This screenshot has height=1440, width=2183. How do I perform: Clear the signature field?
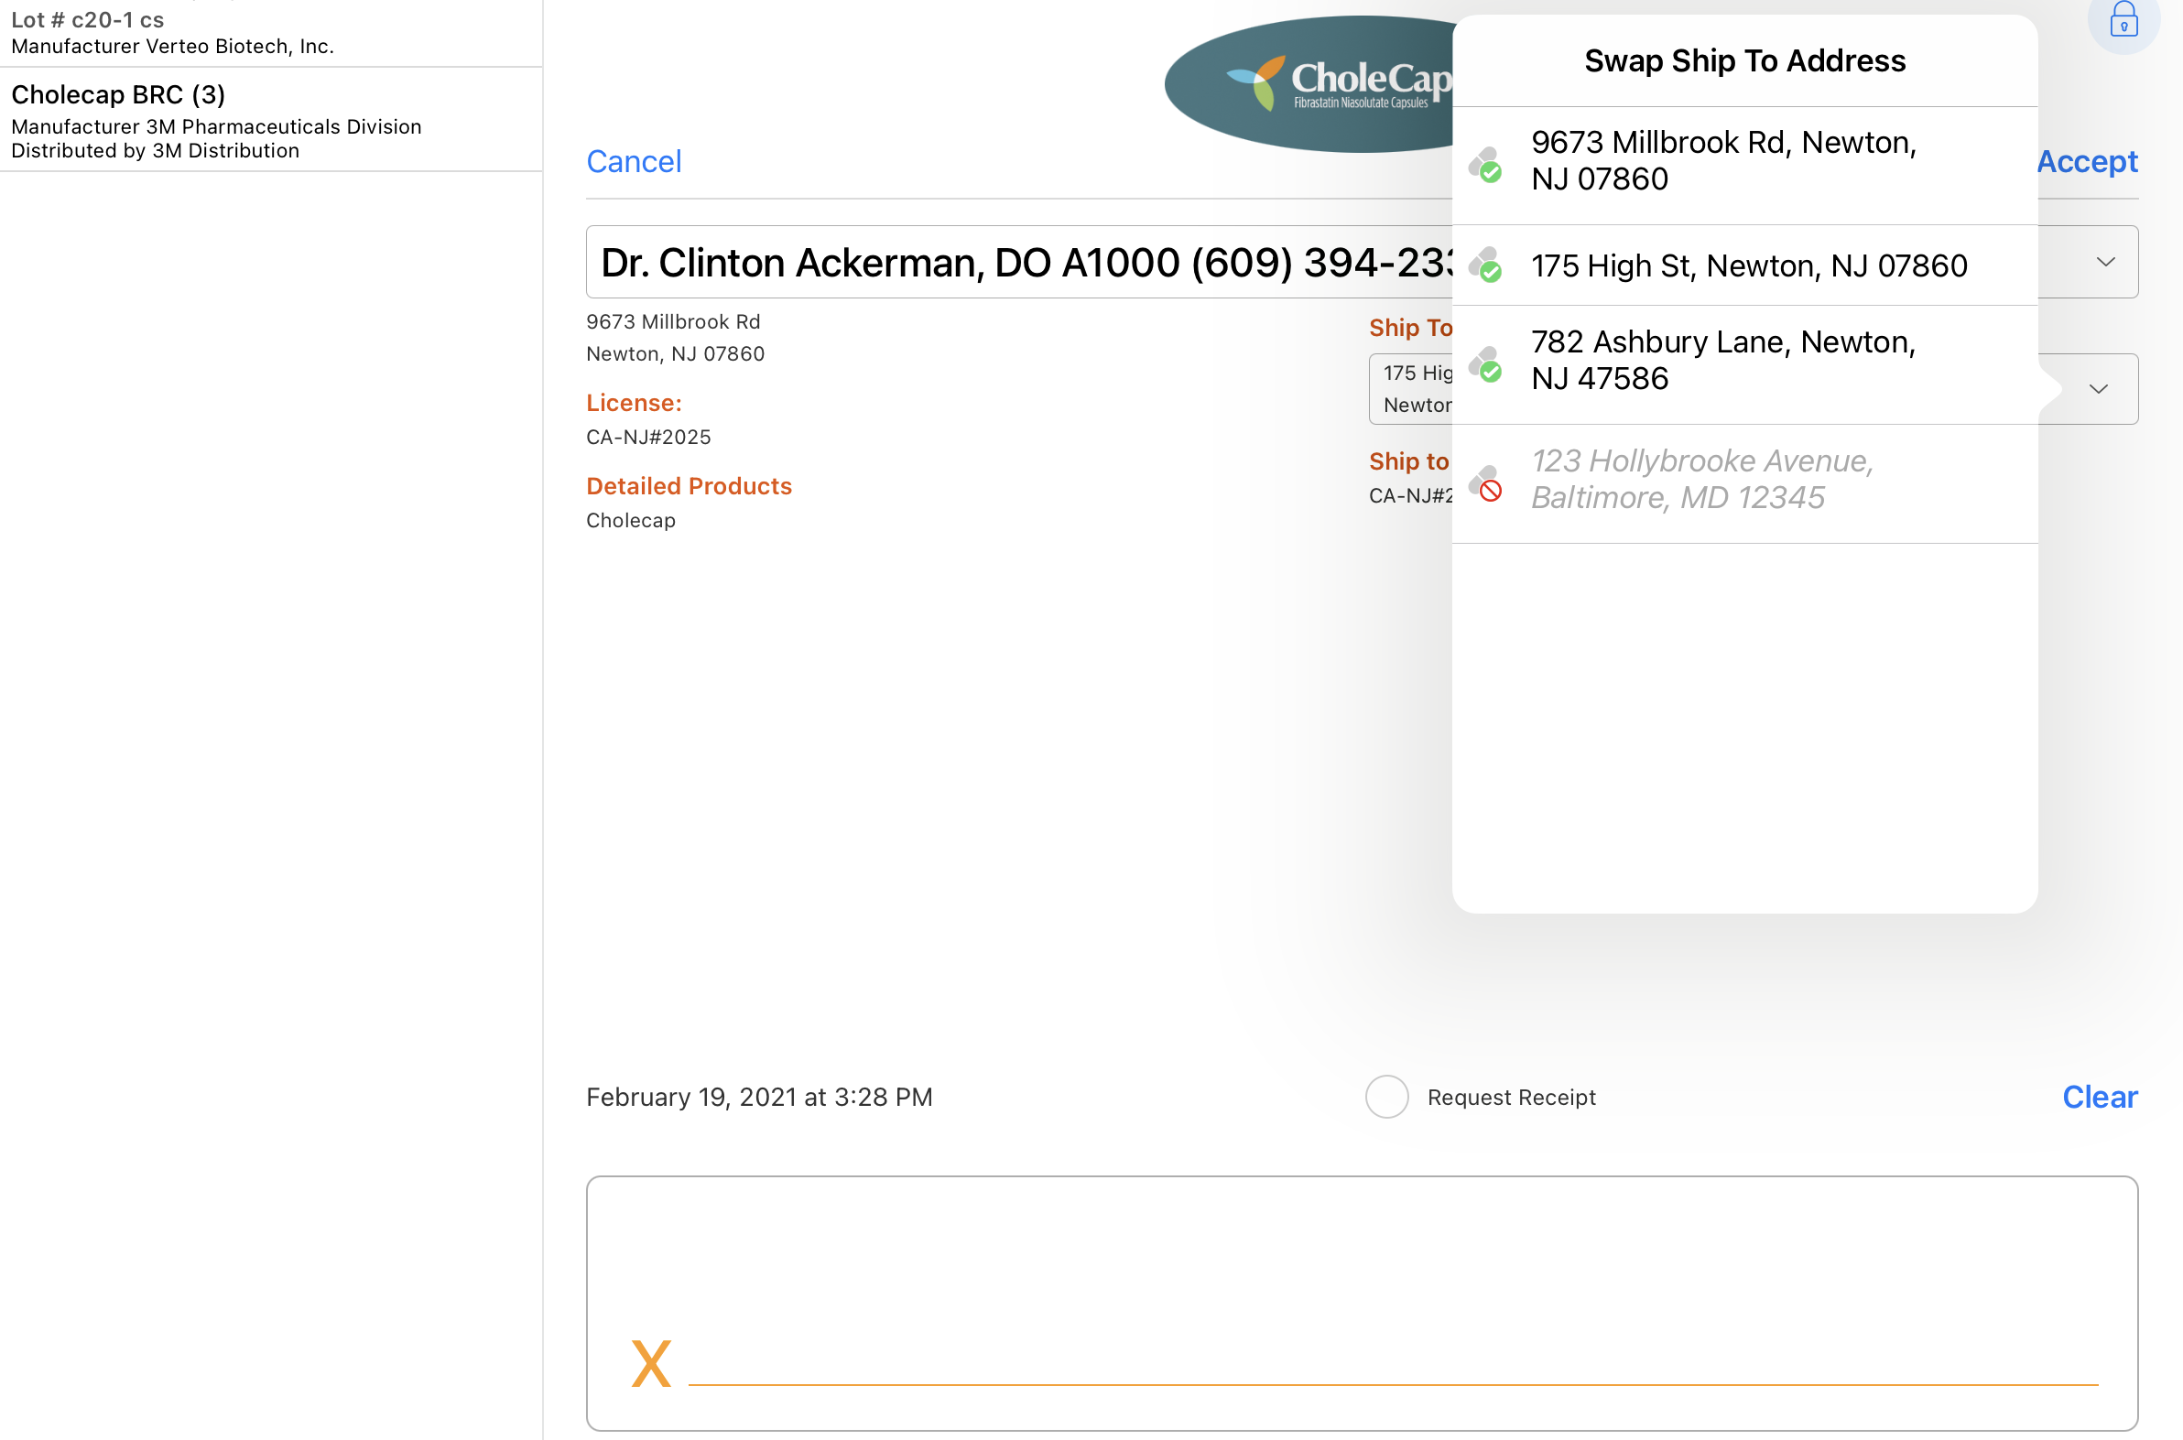point(2099,1097)
